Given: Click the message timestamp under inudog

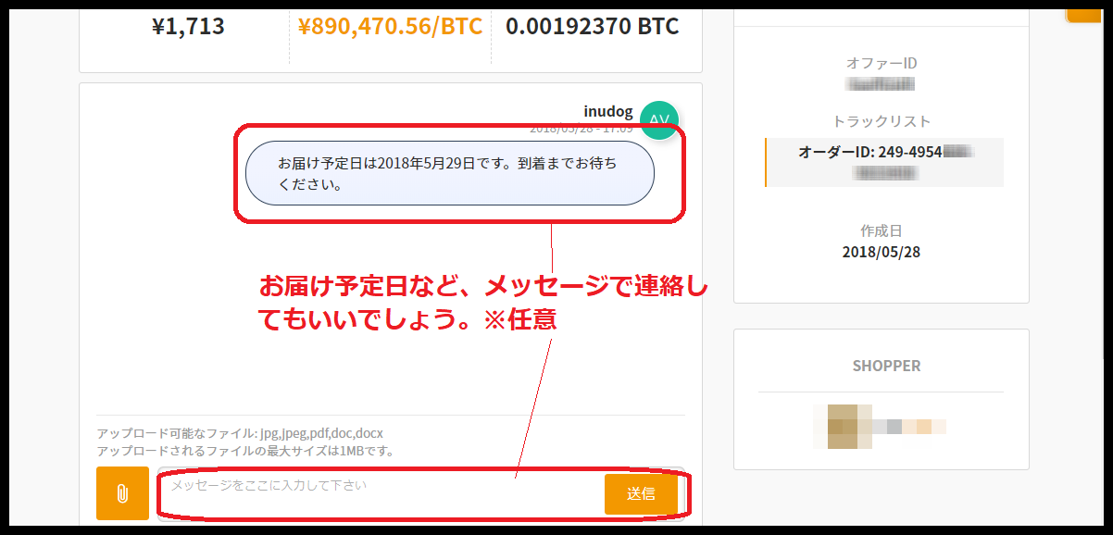Looking at the screenshot, I should [x=582, y=129].
